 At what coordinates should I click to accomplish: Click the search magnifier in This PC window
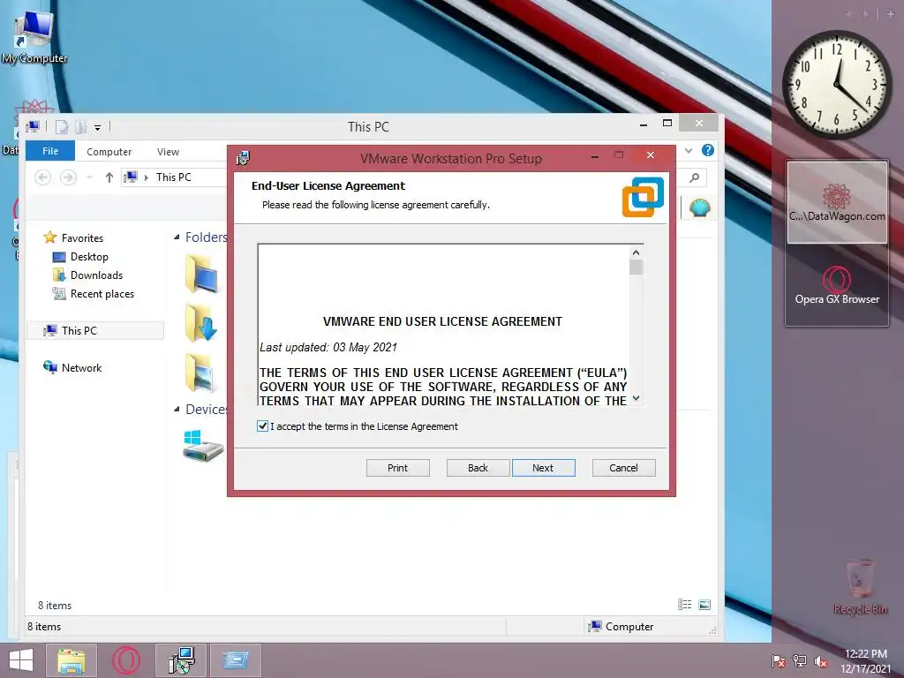pyautogui.click(x=695, y=177)
